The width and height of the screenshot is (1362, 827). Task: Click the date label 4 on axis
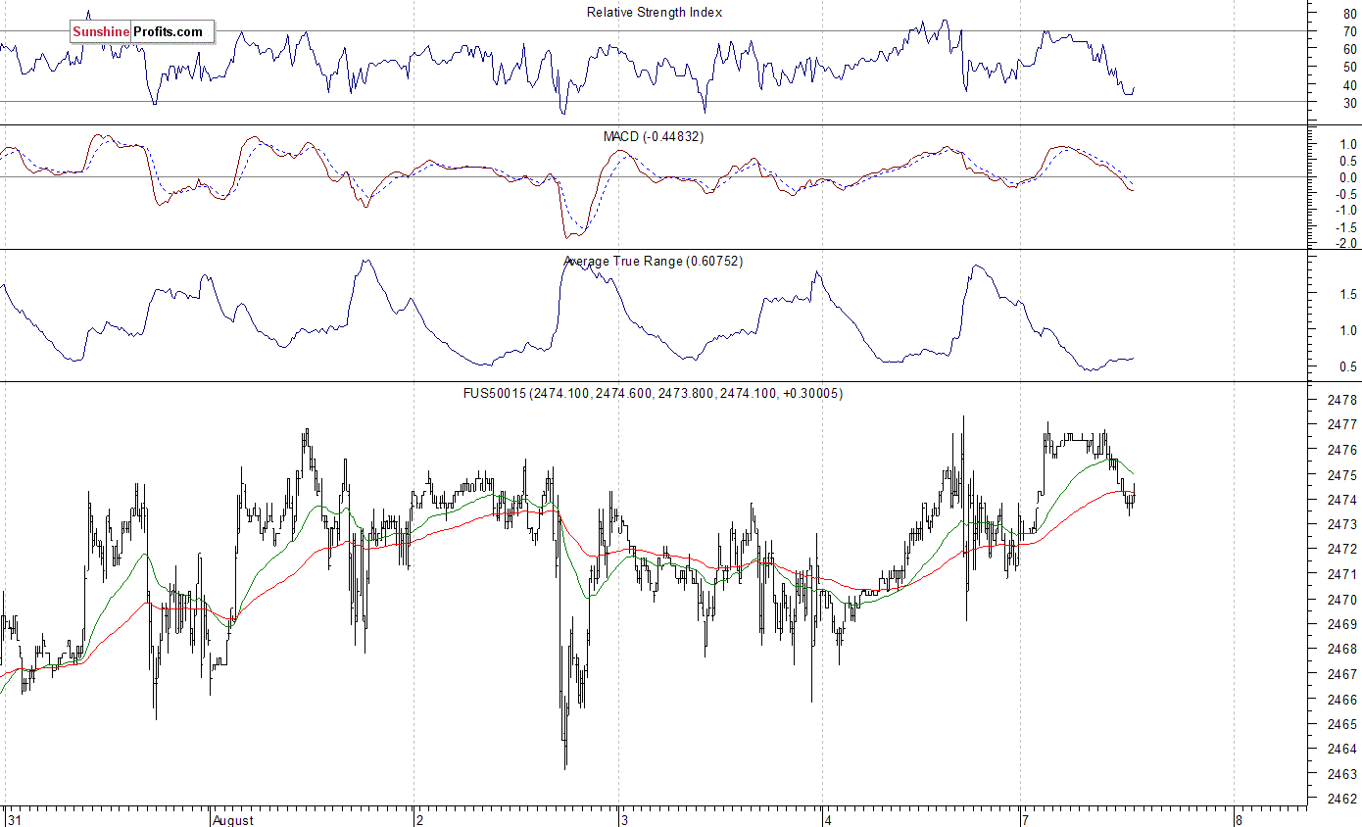827,819
